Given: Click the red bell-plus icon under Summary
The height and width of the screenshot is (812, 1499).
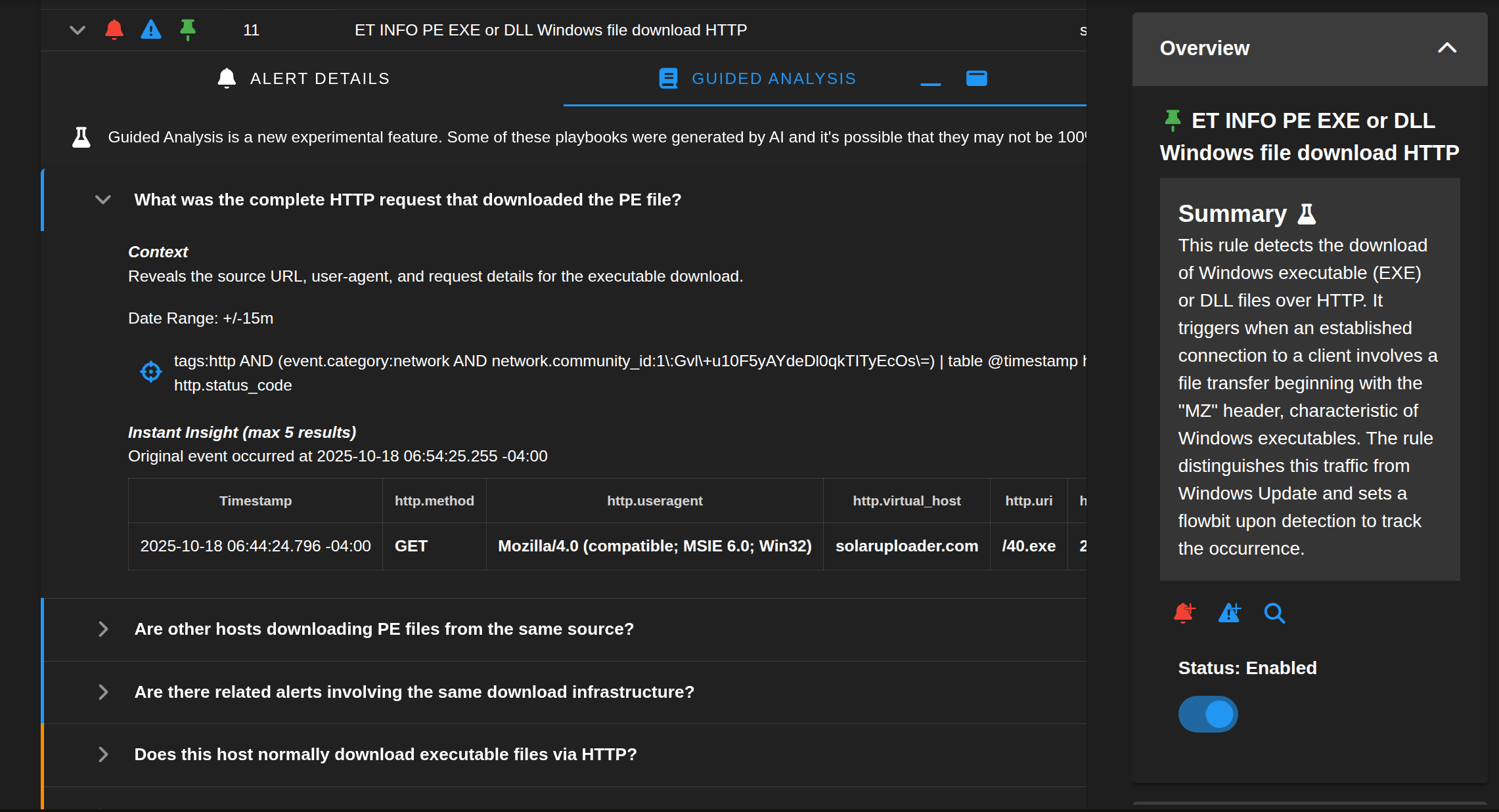Looking at the screenshot, I should pyautogui.click(x=1184, y=612).
